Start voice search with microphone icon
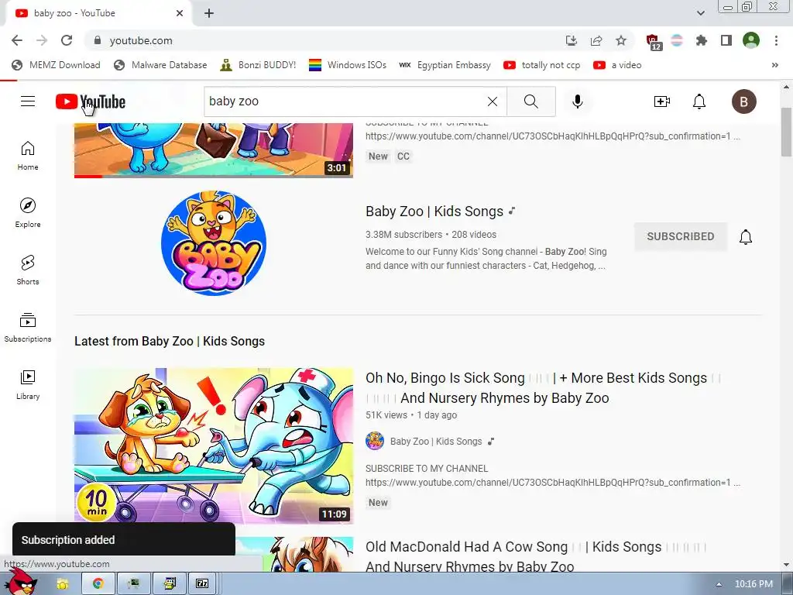The width and height of the screenshot is (793, 595). tap(577, 101)
